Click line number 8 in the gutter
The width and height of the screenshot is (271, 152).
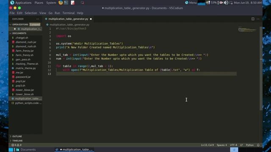coord(50,55)
